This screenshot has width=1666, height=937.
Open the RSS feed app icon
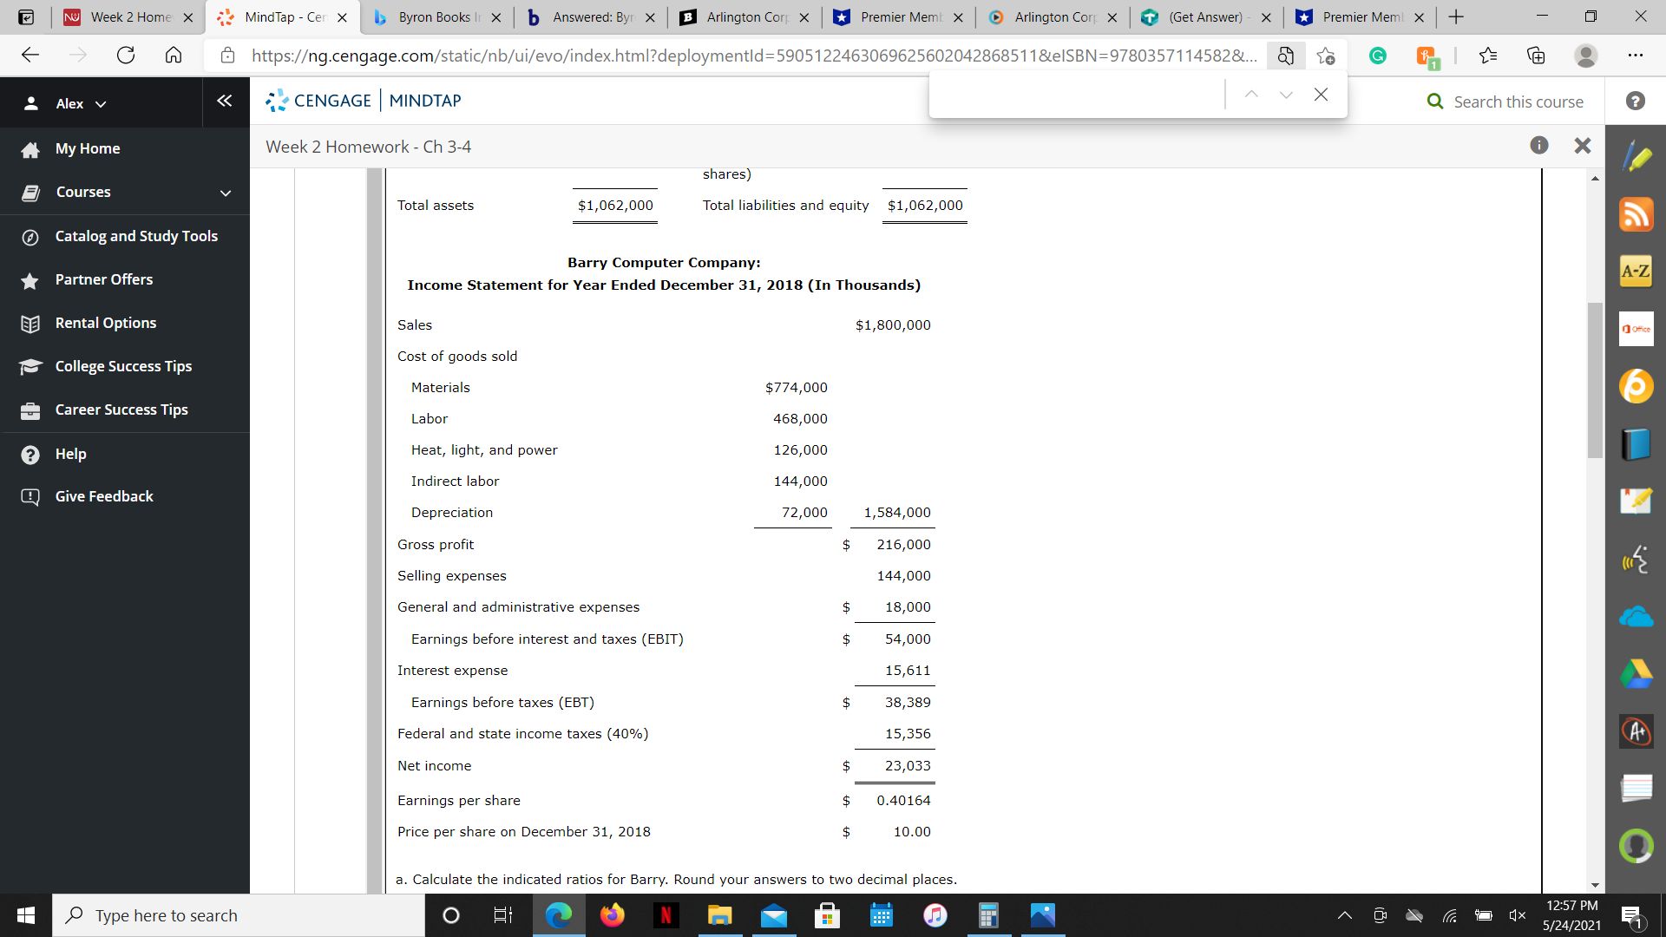[1636, 214]
